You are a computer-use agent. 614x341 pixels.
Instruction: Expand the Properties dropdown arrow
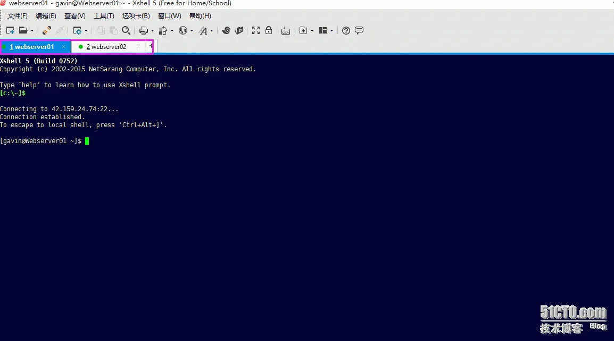tap(86, 30)
